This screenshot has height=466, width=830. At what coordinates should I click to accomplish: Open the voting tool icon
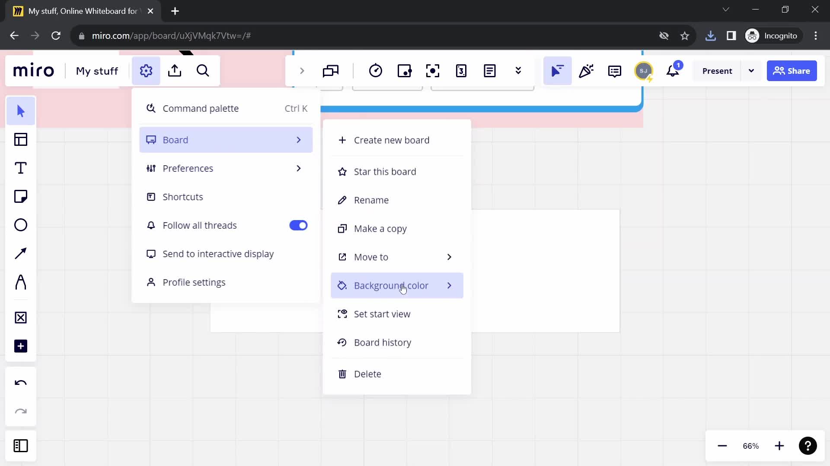pyautogui.click(x=404, y=71)
